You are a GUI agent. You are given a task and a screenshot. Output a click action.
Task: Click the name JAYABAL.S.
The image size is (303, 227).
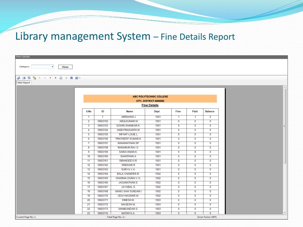click(x=128, y=187)
